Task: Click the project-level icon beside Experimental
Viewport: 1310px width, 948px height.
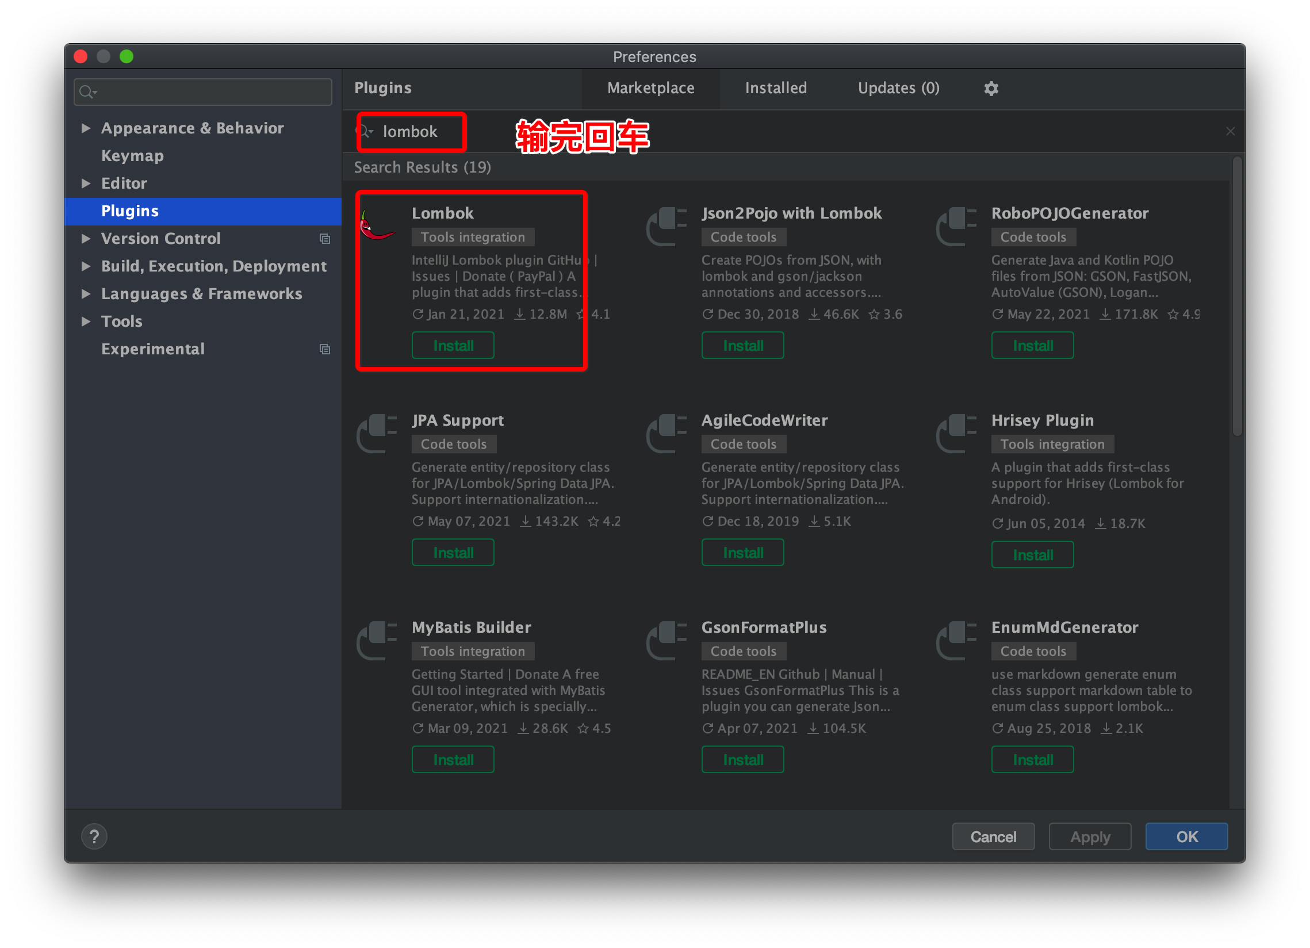Action: [x=324, y=349]
